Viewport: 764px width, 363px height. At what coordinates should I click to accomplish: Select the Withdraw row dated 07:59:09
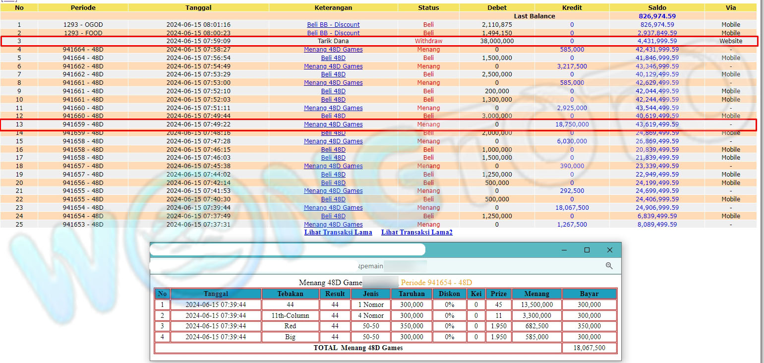tap(333, 41)
